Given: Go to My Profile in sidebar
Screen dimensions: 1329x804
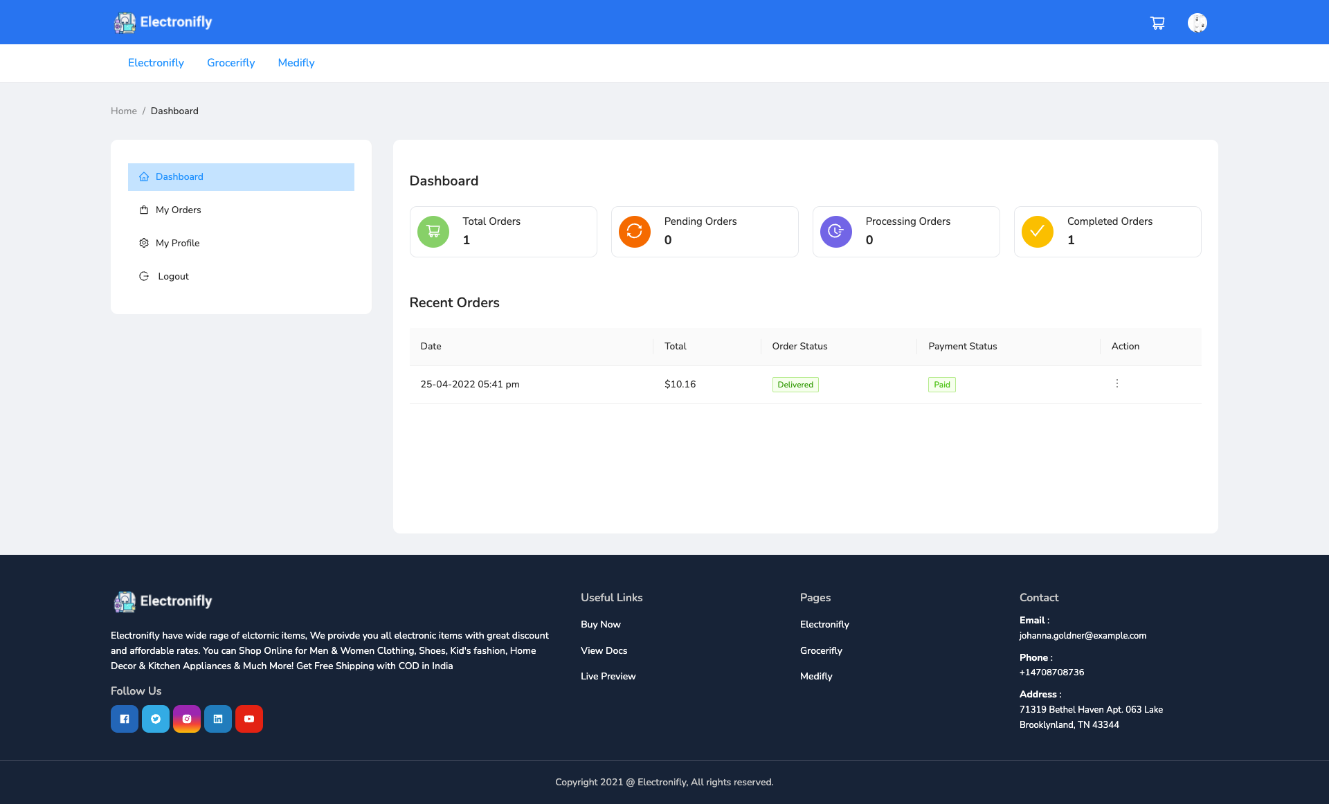Looking at the screenshot, I should pos(177,244).
